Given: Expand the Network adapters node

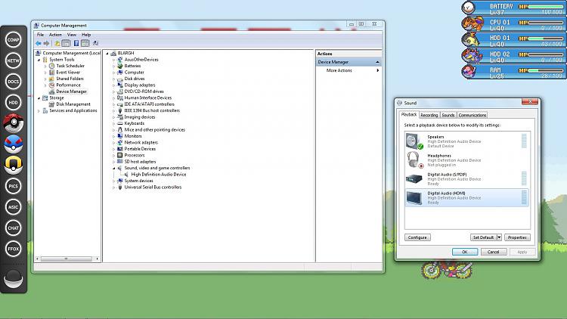Looking at the screenshot, I should tap(114, 143).
